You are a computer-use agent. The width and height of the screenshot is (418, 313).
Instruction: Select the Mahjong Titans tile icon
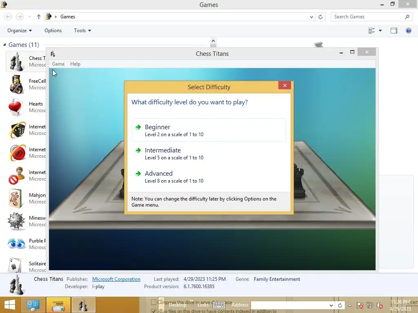point(15,198)
